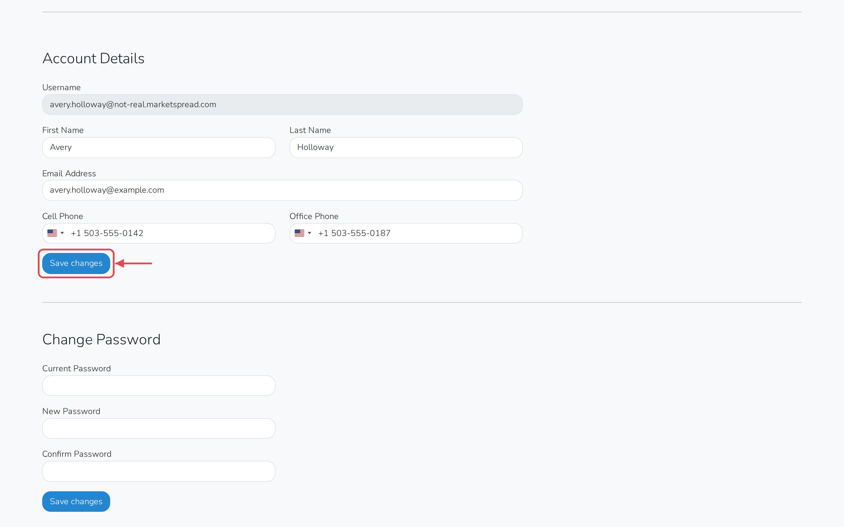Open Office Phone country flag dropdown
Viewport: 844px width, 527px height.
(x=303, y=233)
